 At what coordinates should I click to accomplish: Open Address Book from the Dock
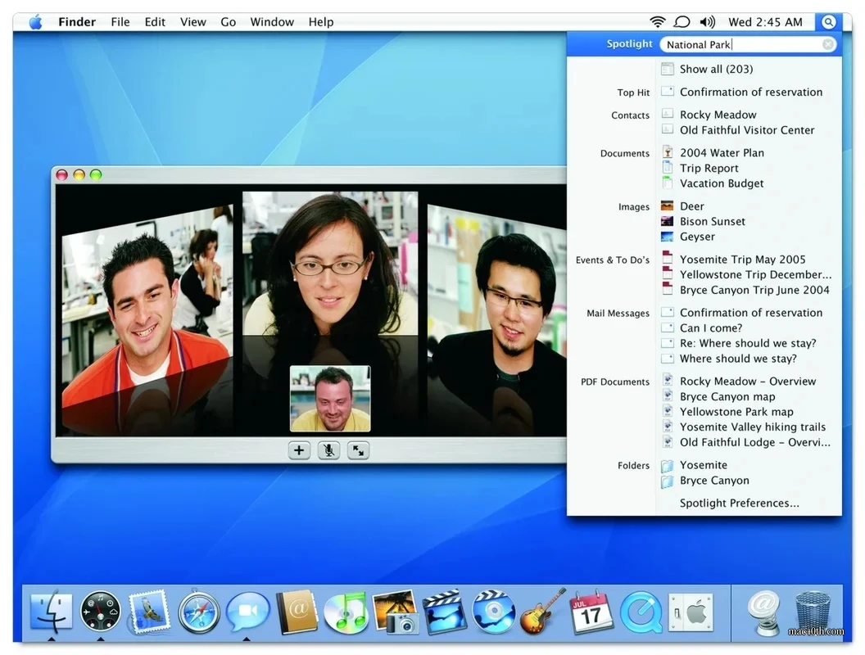pyautogui.click(x=297, y=612)
